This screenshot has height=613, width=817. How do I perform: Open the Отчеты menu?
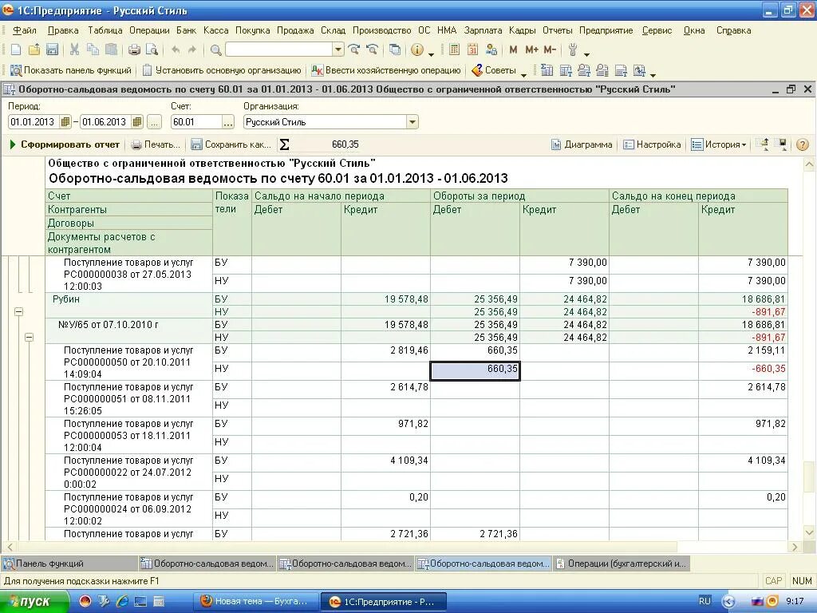(x=558, y=30)
